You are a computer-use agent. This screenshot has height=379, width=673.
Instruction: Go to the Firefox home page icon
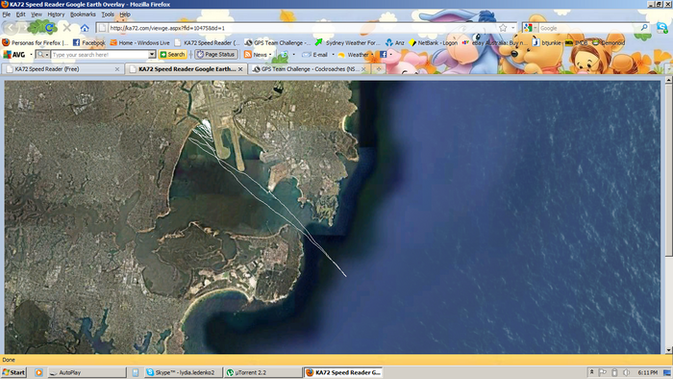[x=85, y=28]
